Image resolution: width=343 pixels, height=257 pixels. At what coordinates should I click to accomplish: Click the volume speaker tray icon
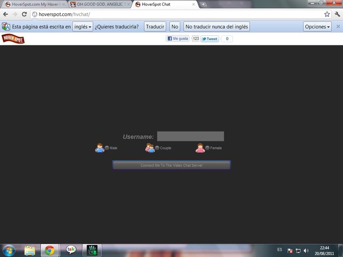306,251
